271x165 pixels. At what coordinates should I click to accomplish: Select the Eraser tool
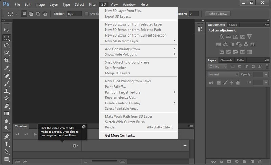tap(6, 106)
